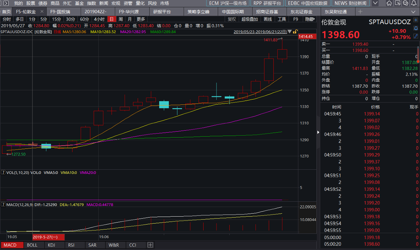Switch chart period to 周 (weekly)
The width and height of the screenshot is (420, 250).
click(121, 19)
